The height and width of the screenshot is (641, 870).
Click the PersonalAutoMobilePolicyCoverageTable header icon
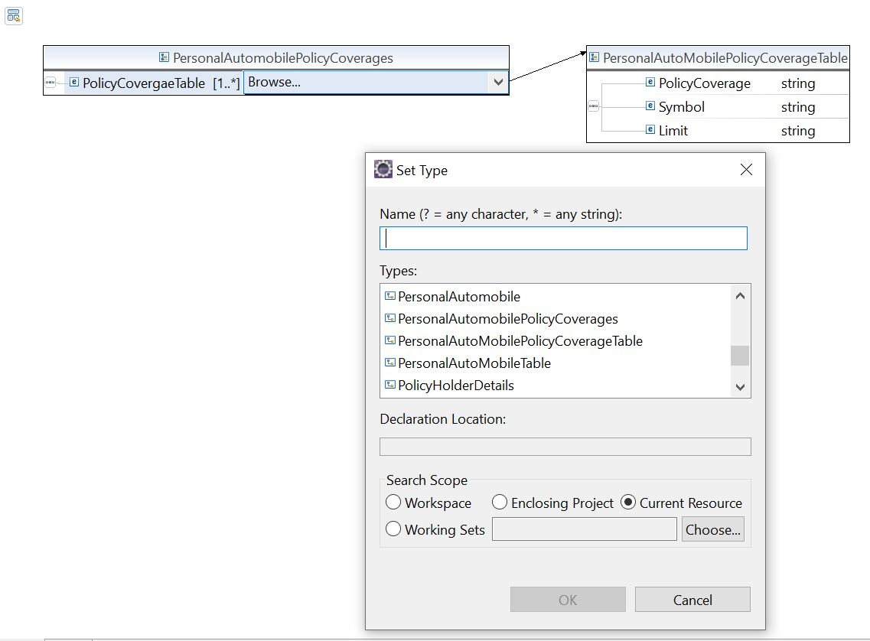tap(595, 57)
